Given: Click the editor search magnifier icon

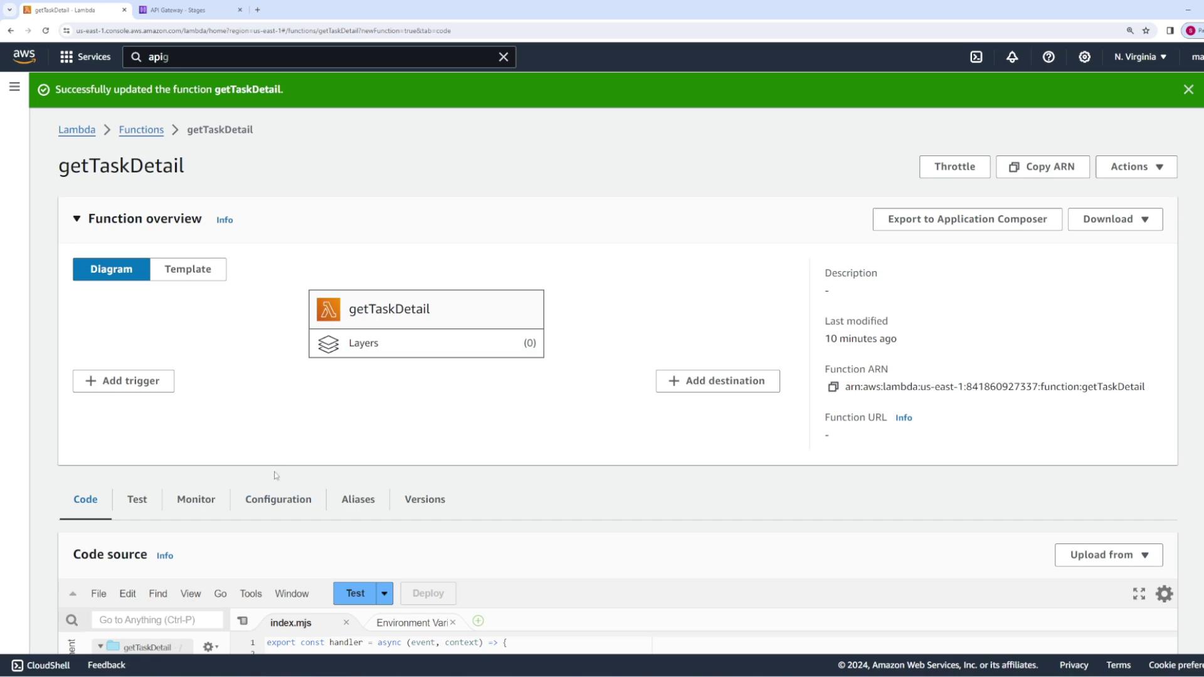Looking at the screenshot, I should pos(72,620).
